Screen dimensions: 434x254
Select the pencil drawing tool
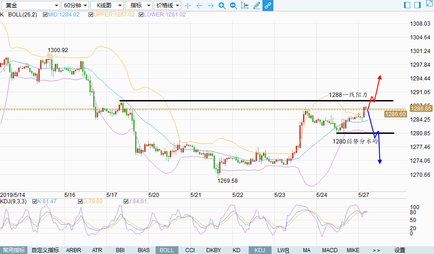coord(256,5)
